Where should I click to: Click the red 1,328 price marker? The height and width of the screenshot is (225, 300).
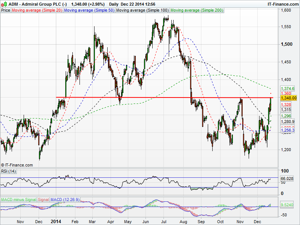(x=286, y=105)
